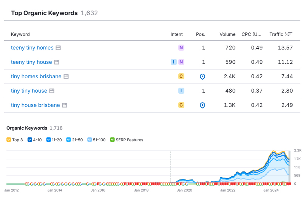Open the teeny tiny homes keyword link
306x204 pixels.
(32, 48)
